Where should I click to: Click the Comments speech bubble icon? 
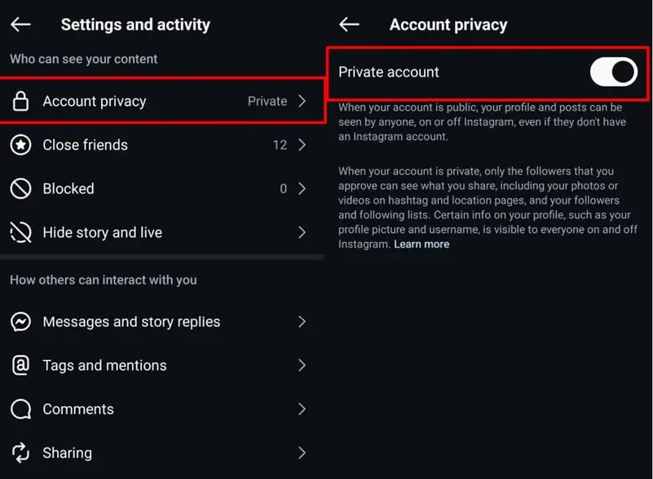[20, 409]
